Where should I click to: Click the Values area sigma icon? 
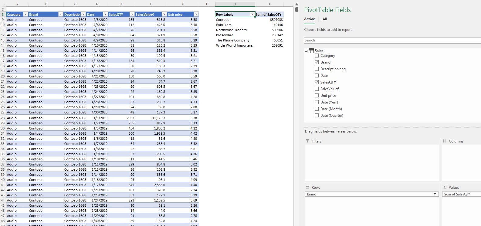pos(445,187)
